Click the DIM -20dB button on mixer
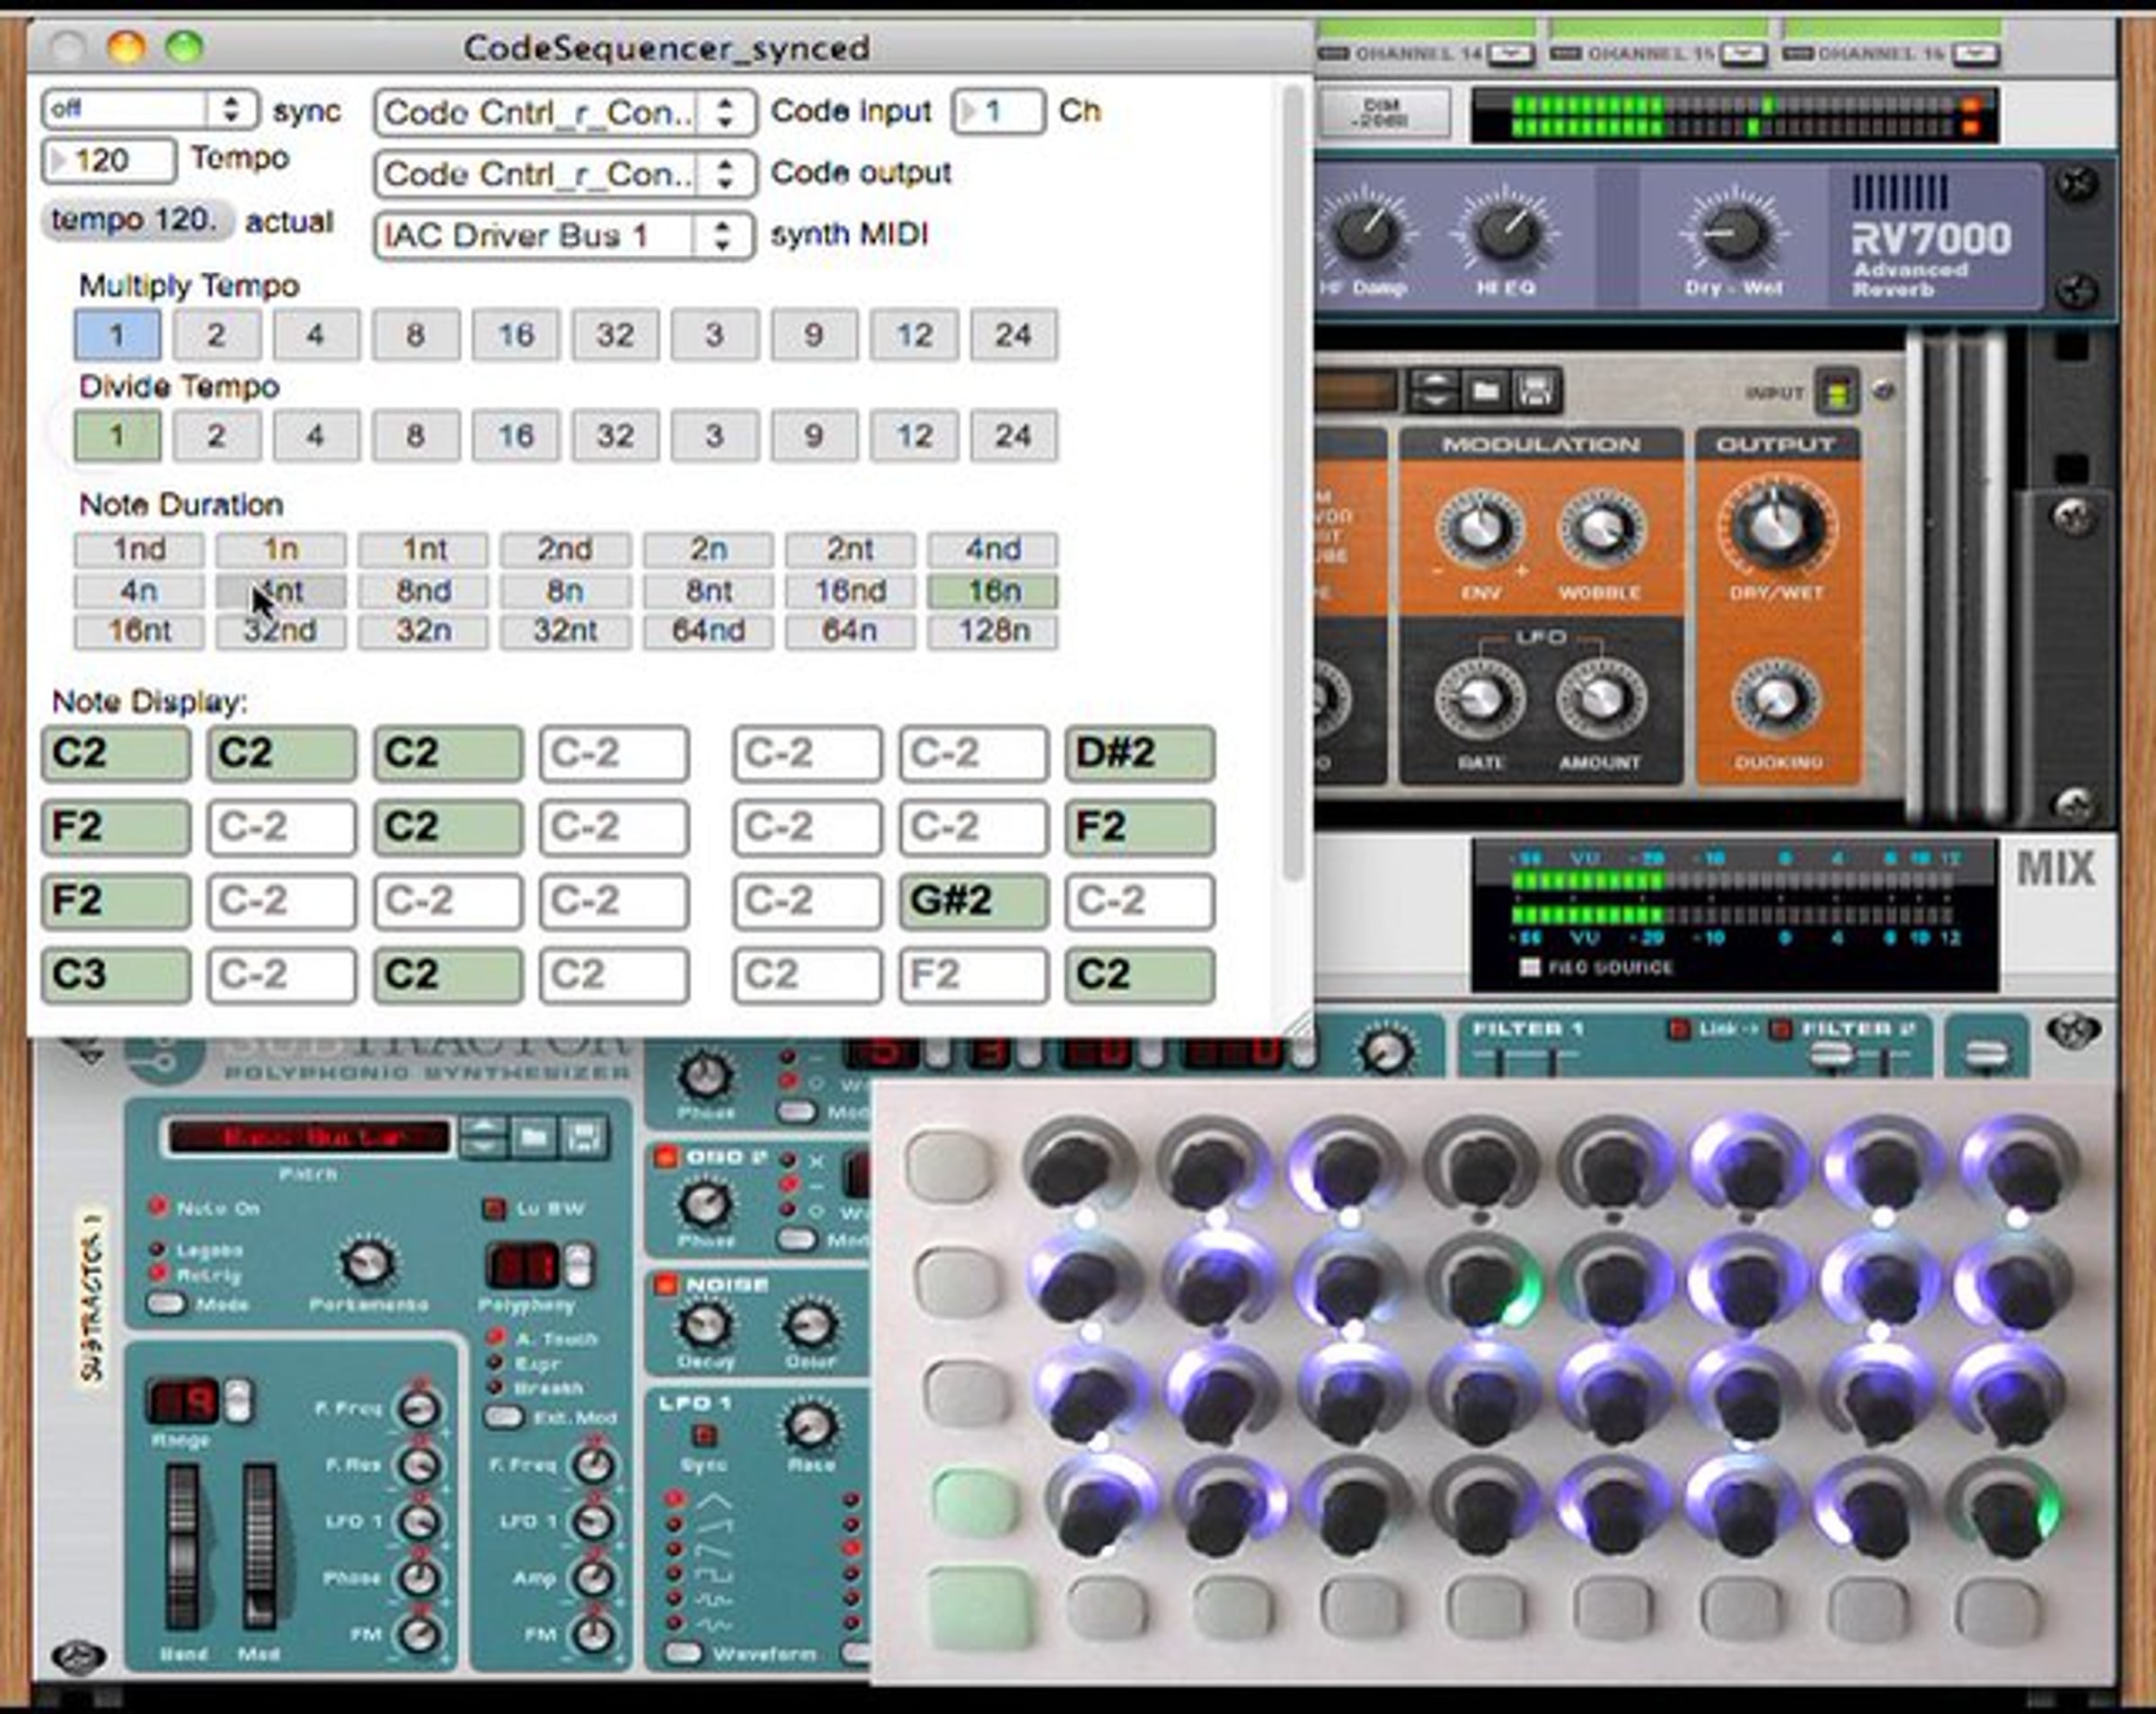The image size is (2156, 1714). (1384, 113)
